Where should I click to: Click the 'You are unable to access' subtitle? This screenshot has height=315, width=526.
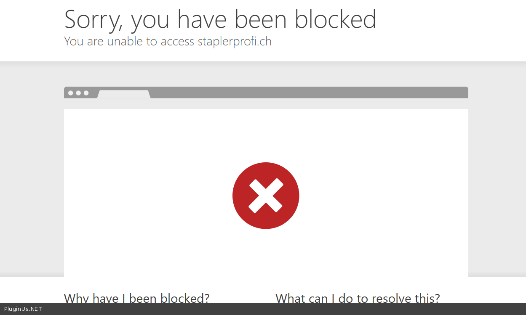click(129, 41)
